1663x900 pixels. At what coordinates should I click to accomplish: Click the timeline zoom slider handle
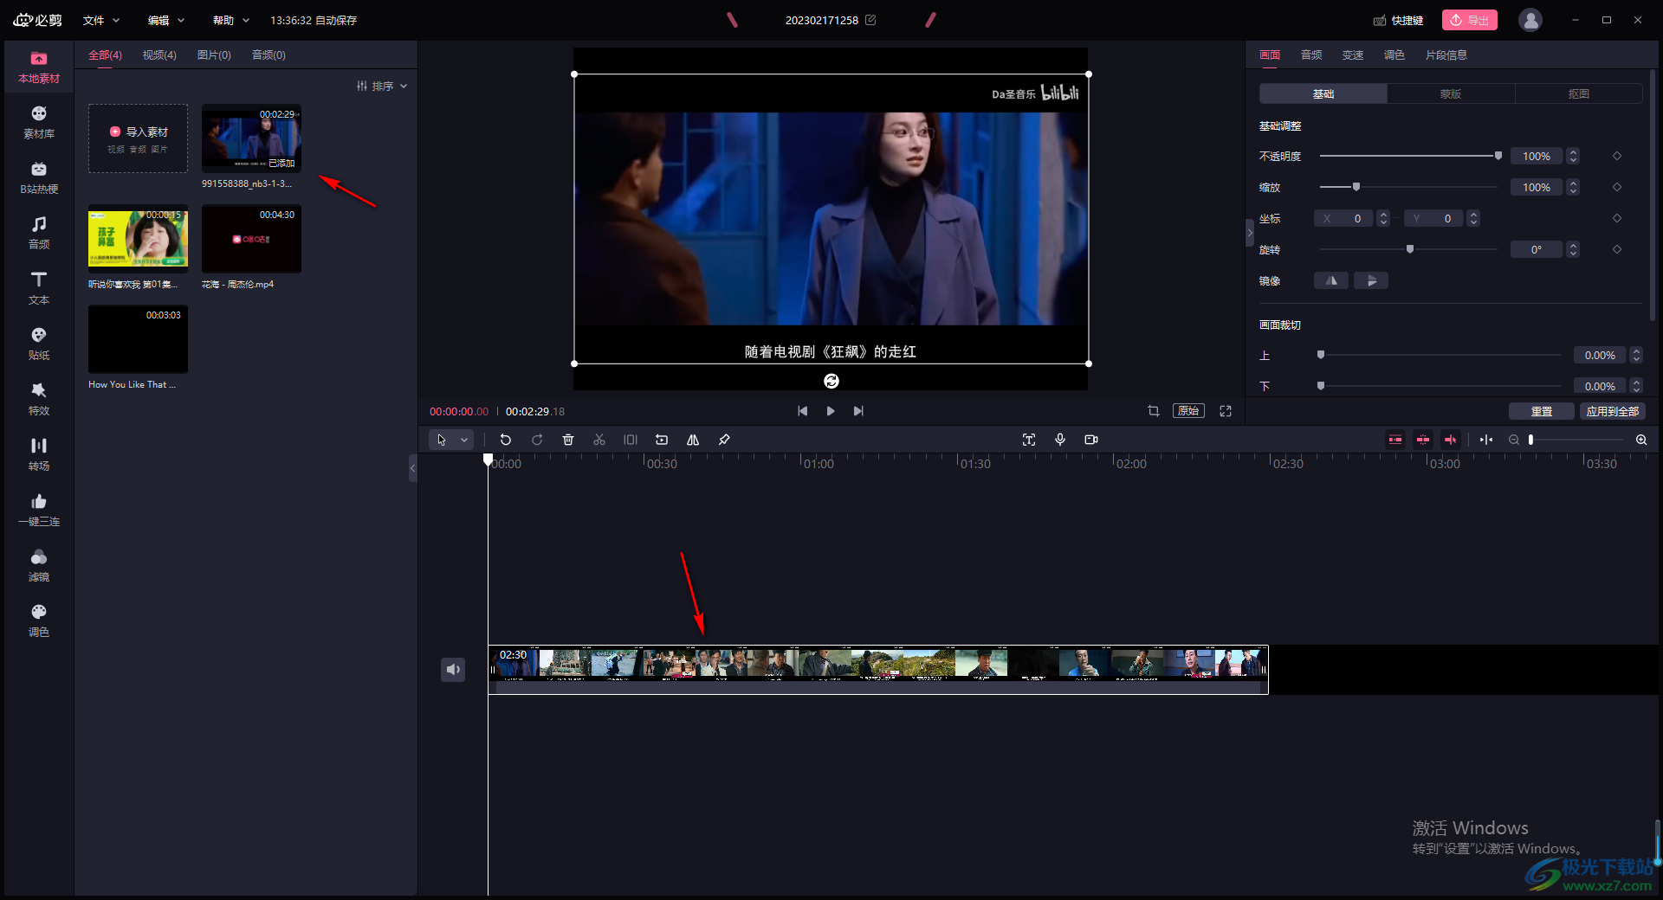coord(1531,440)
